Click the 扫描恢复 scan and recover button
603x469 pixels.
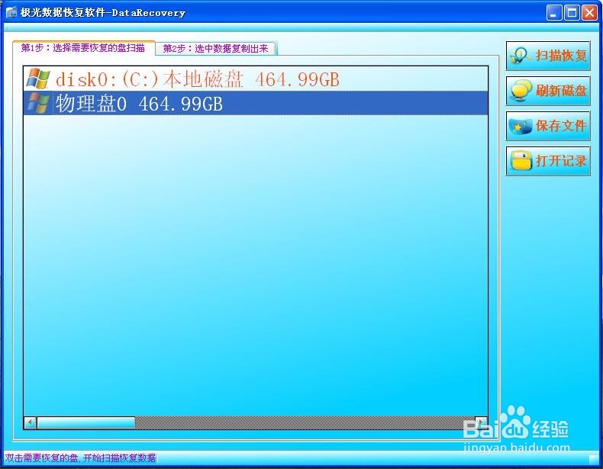[548, 56]
